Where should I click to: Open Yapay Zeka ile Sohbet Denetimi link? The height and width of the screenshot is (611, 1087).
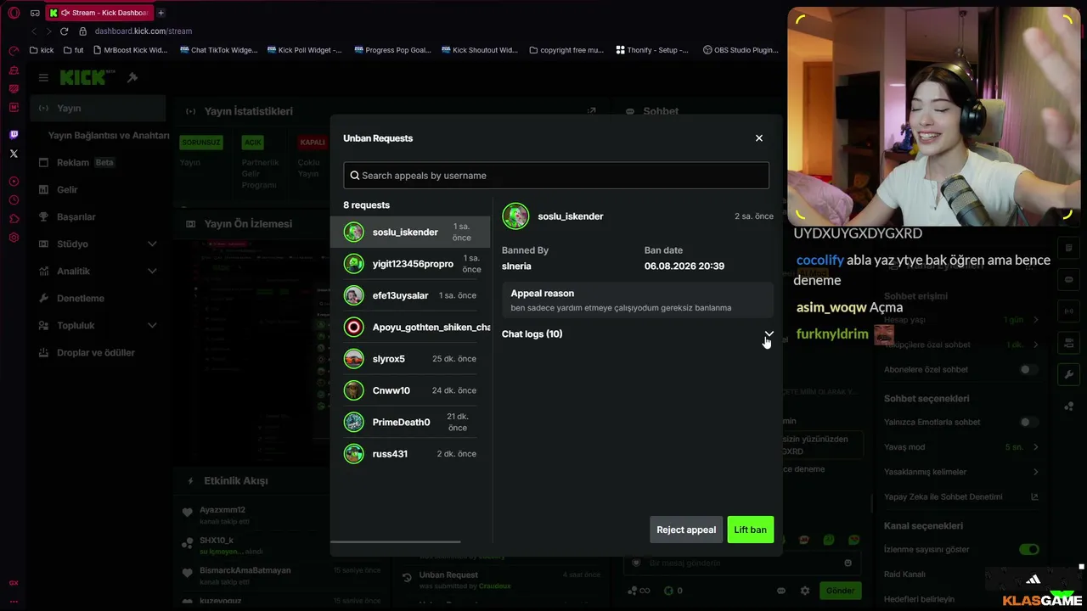point(961,496)
